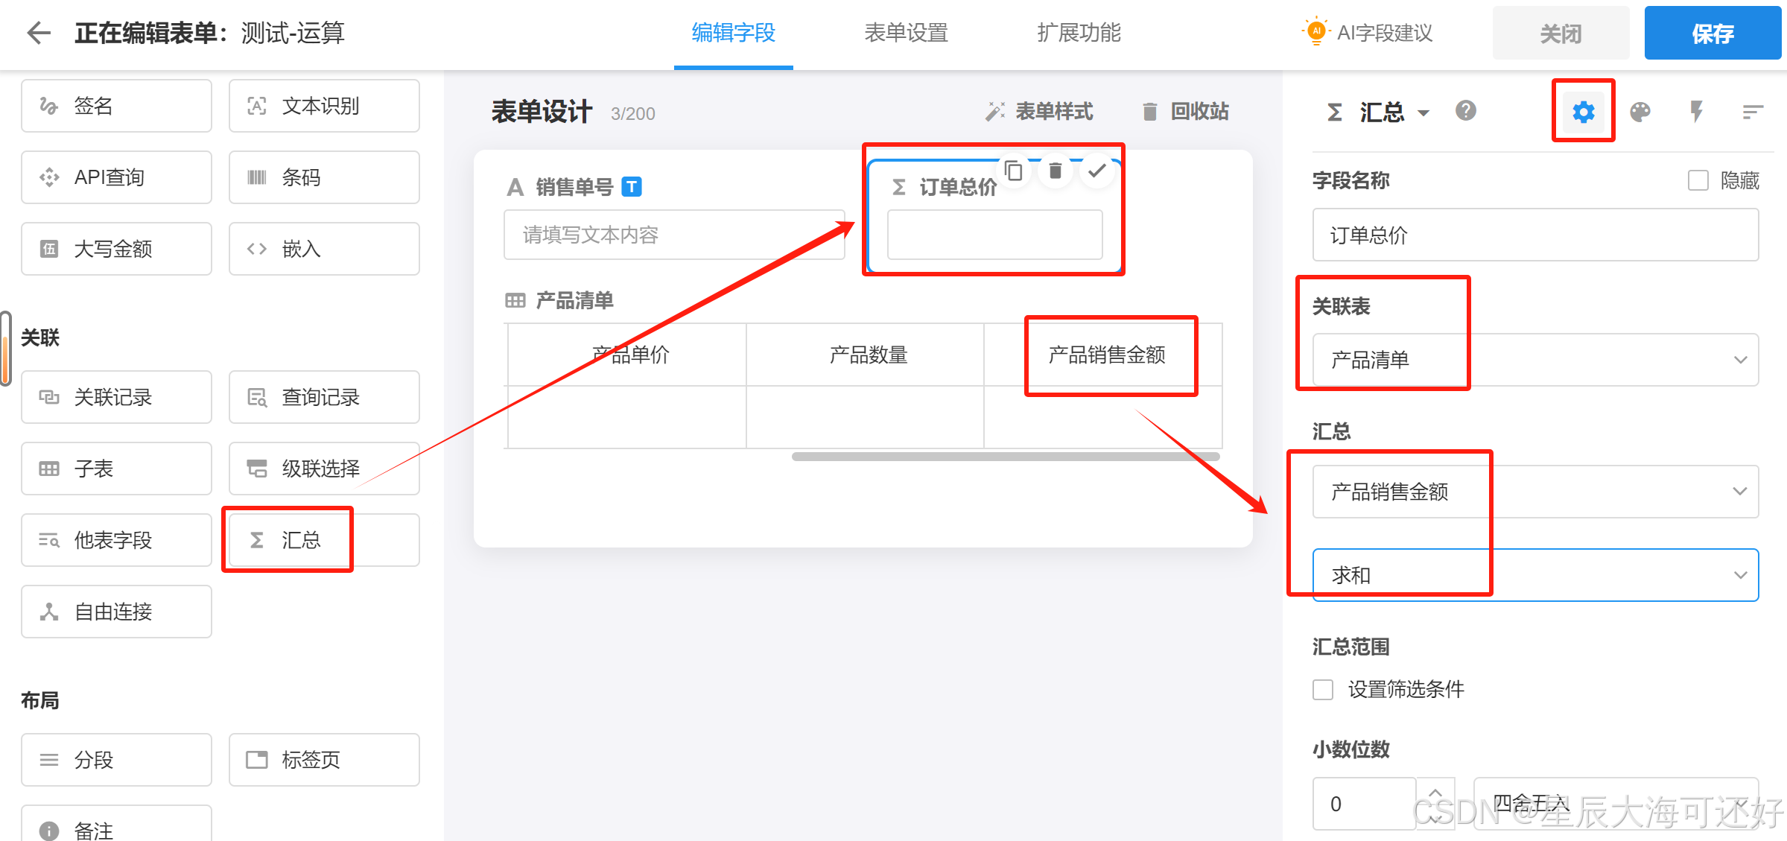This screenshot has height=841, width=1787.
Task: Toggle the 隐藏 checkbox
Action: click(x=1698, y=180)
